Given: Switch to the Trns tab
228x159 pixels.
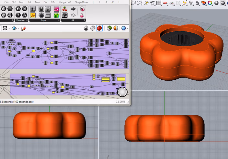Looking at the screenshot, I should tap(37, 2).
